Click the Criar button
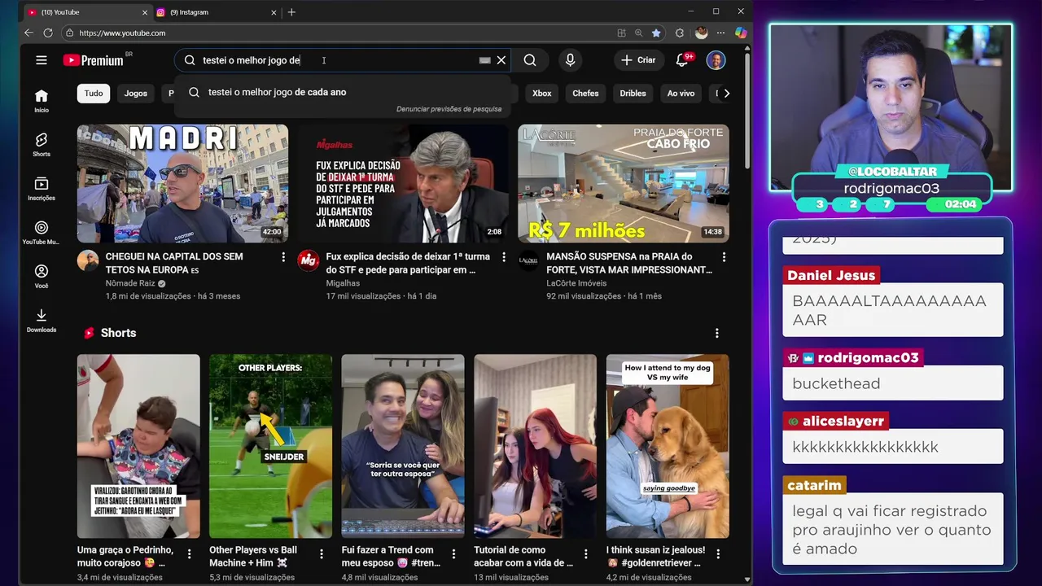The width and height of the screenshot is (1042, 586). pos(638,60)
